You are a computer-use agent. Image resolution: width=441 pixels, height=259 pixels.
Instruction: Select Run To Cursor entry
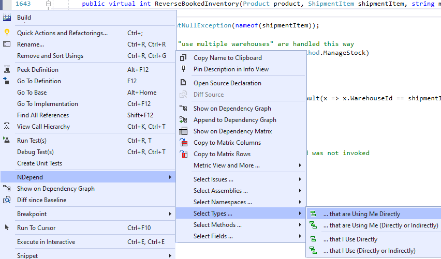coord(88,227)
